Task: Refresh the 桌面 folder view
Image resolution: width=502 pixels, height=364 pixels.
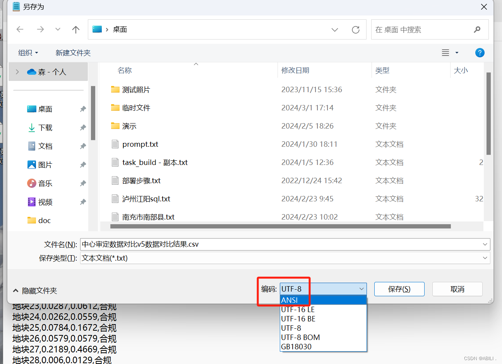Action: 356,29
